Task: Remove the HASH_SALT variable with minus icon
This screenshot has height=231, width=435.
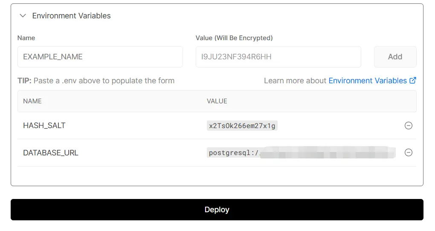Action: pyautogui.click(x=408, y=126)
